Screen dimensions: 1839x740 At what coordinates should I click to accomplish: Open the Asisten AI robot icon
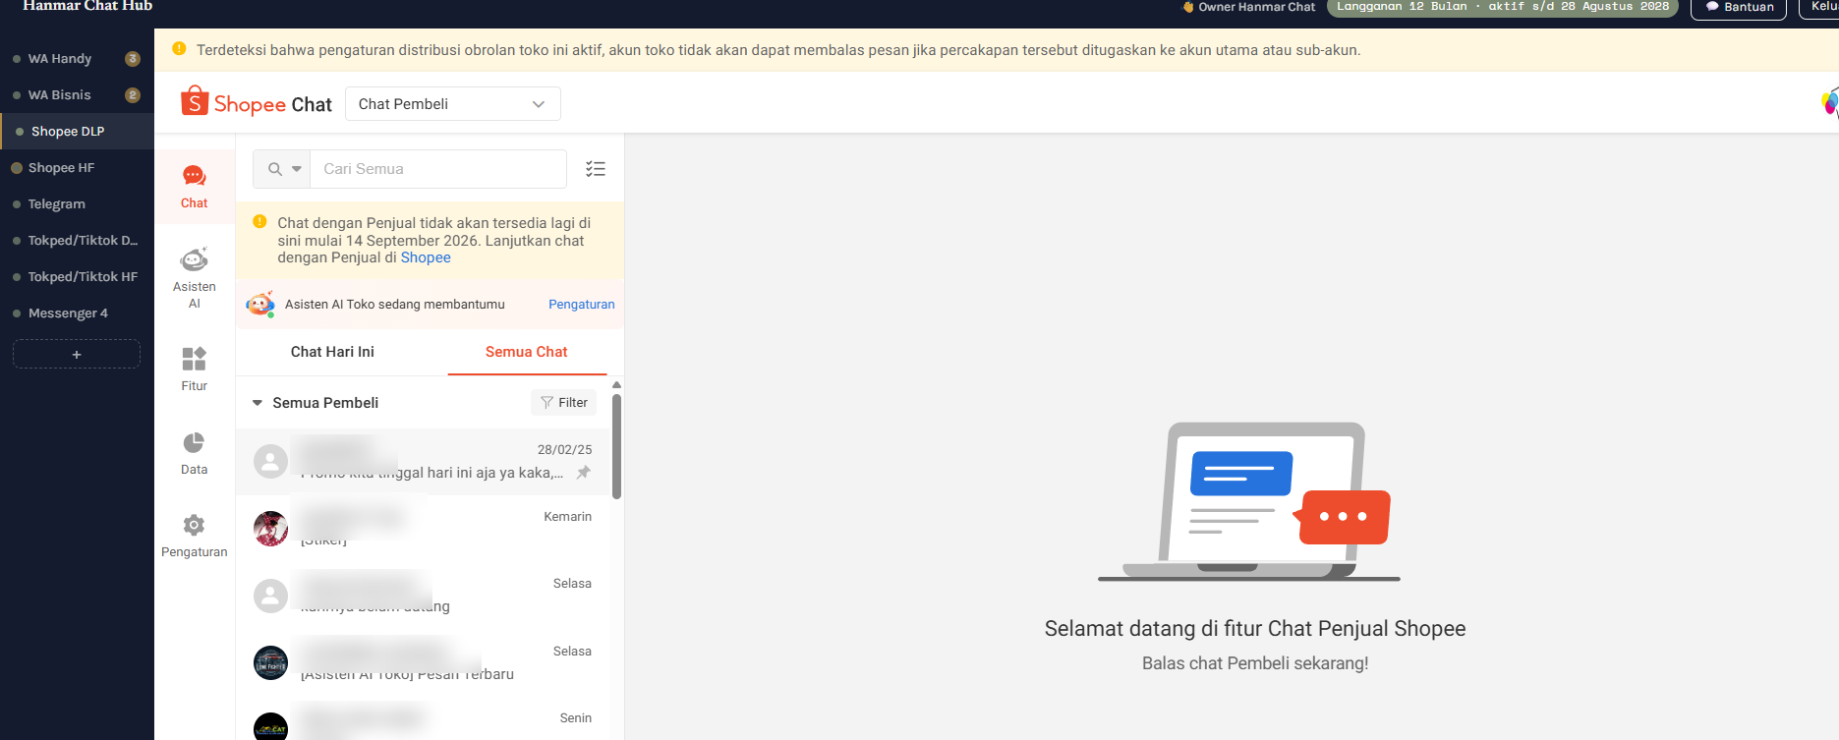195,259
